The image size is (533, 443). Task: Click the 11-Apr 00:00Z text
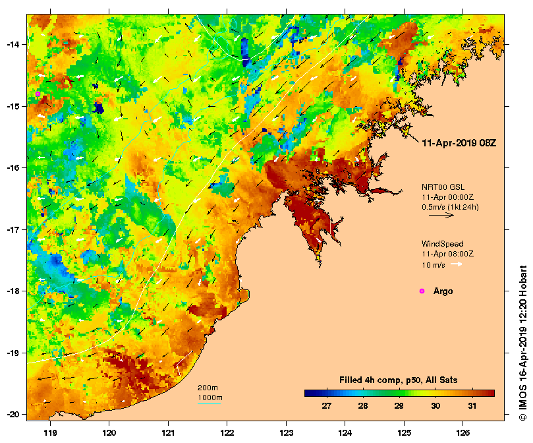447,197
